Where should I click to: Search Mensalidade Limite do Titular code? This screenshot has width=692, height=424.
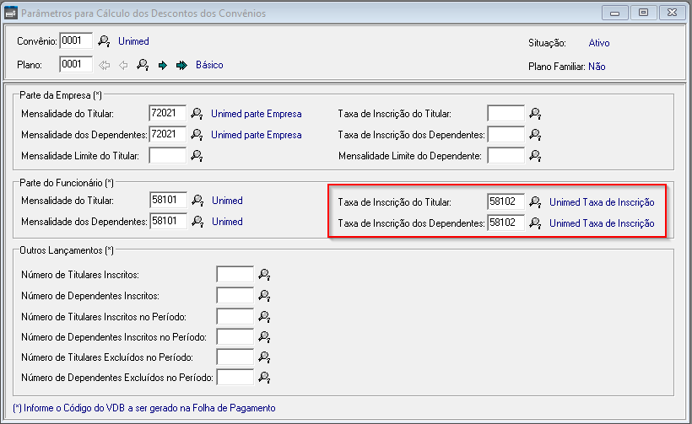197,155
